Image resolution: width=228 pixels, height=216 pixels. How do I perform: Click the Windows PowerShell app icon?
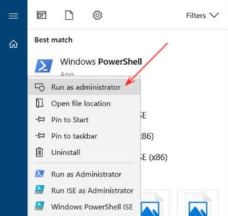[x=44, y=66]
